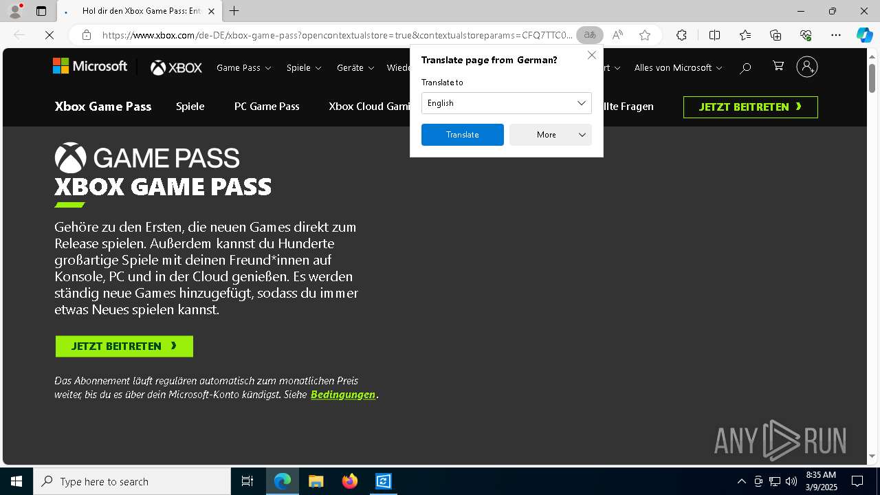The height and width of the screenshot is (495, 880).
Task: Click scrollbar down arrow
Action: [872, 456]
